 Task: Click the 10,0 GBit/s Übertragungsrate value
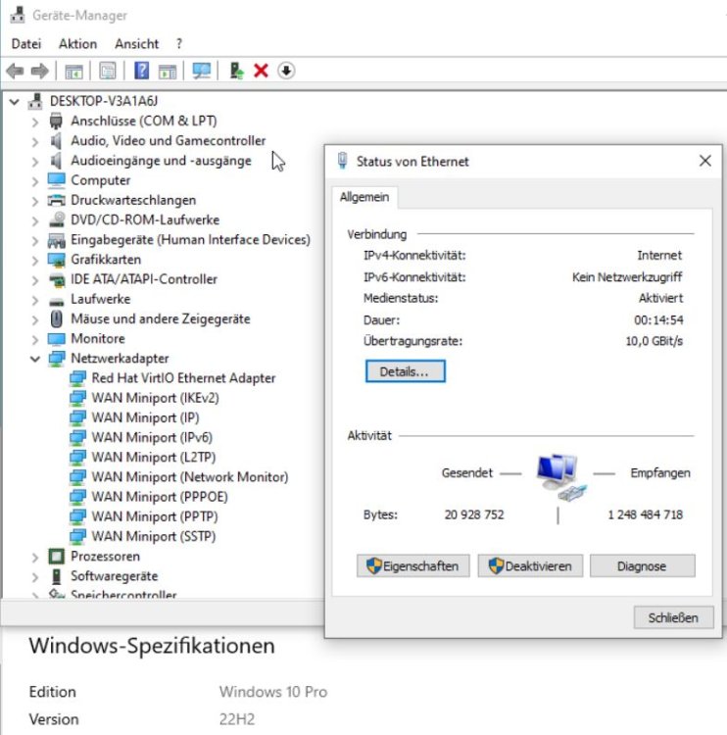(654, 341)
